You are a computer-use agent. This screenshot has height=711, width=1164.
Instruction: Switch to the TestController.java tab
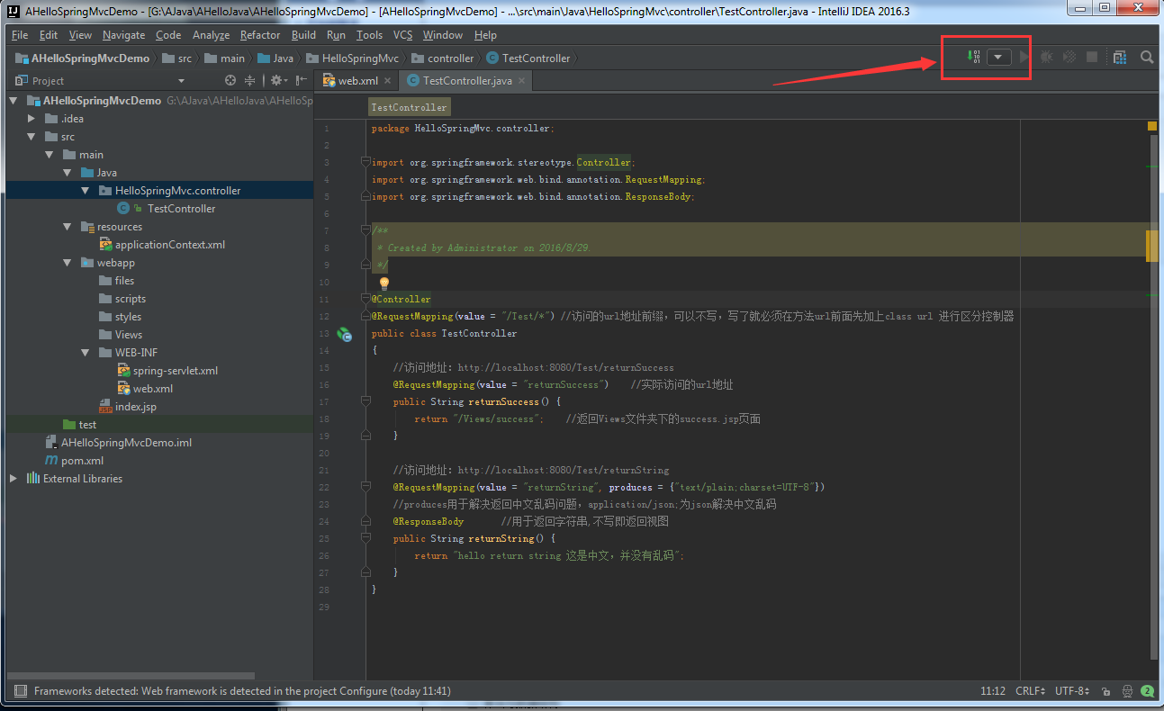466,80
